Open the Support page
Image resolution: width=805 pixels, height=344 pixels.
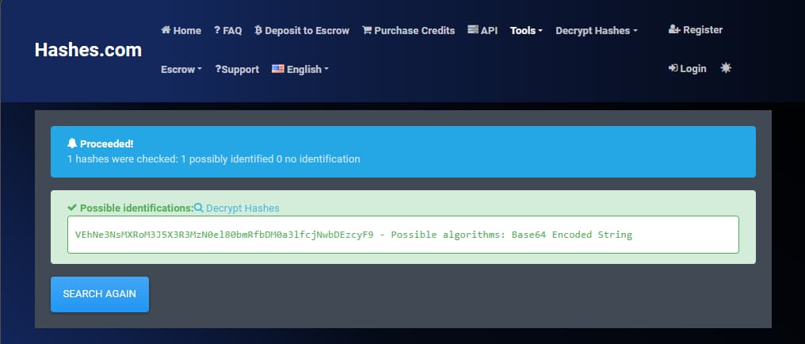point(237,69)
